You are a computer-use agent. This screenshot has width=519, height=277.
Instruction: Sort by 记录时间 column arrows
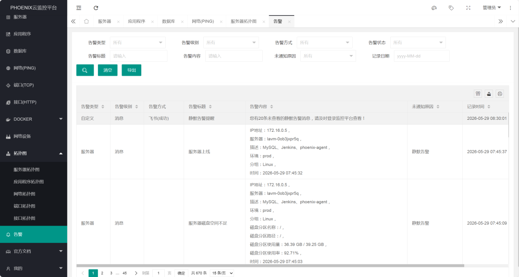tap(489, 107)
